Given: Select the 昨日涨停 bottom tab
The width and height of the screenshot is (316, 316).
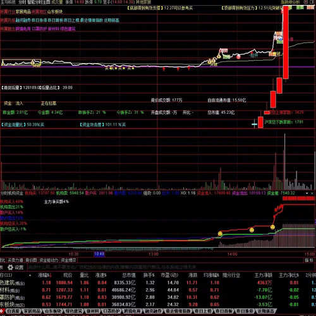Looking at the screenshot, I should pos(245,311).
